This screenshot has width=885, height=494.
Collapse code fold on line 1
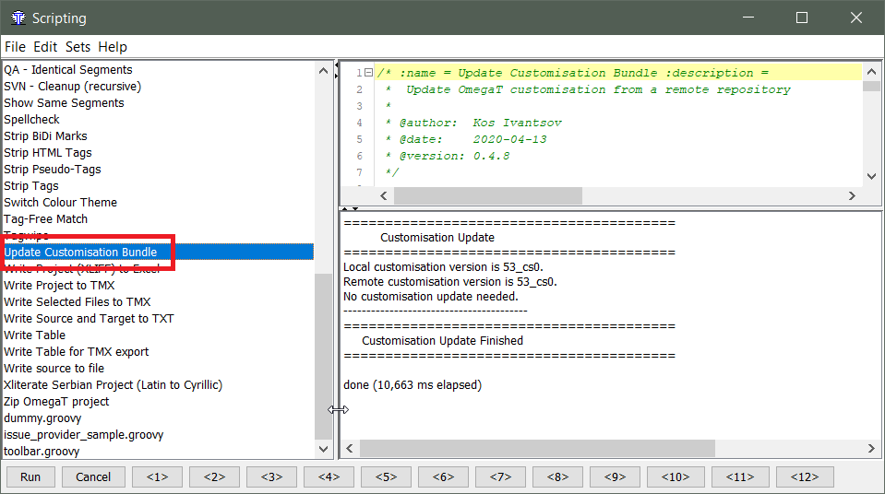[x=368, y=73]
